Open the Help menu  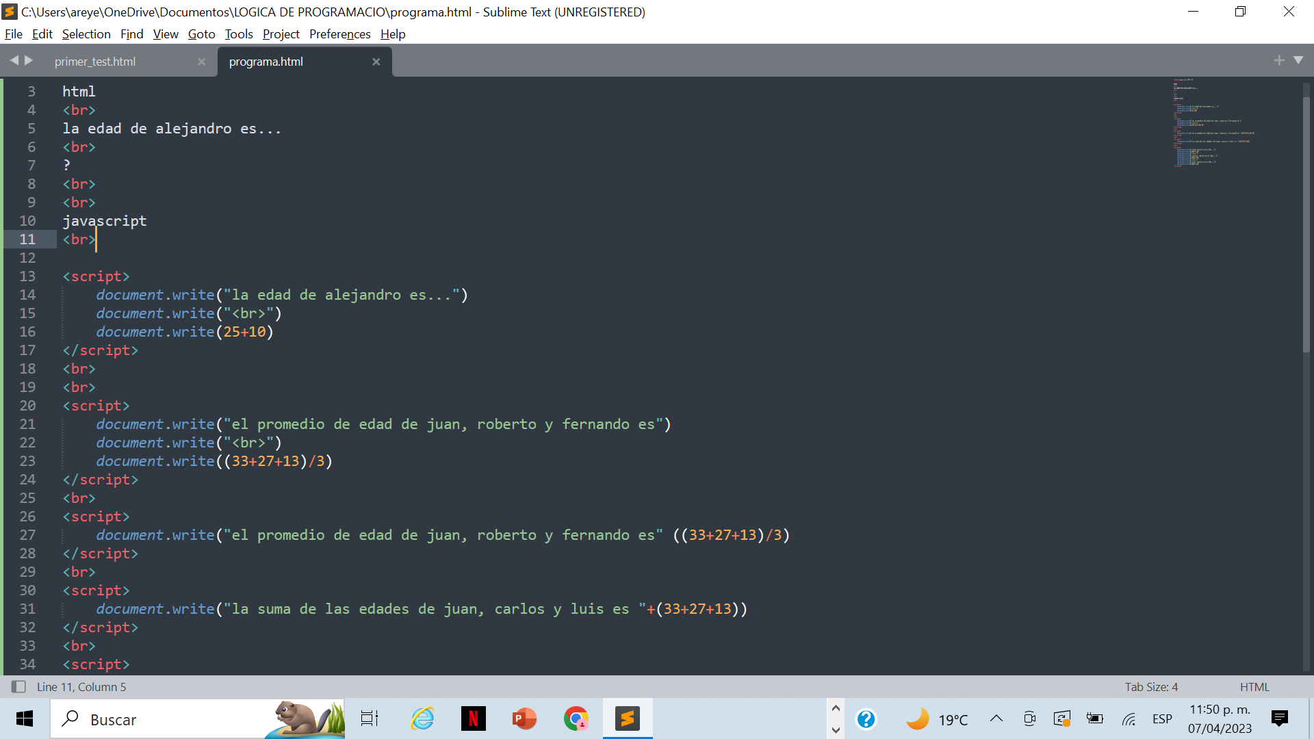(393, 34)
